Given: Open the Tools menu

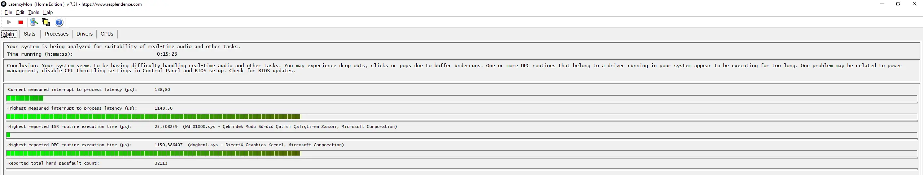Looking at the screenshot, I should coord(34,12).
